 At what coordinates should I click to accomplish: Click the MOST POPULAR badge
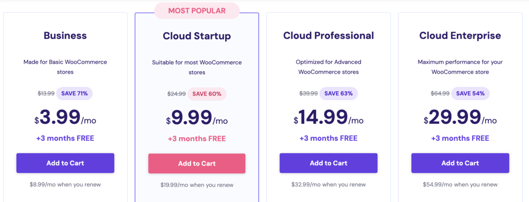click(197, 11)
